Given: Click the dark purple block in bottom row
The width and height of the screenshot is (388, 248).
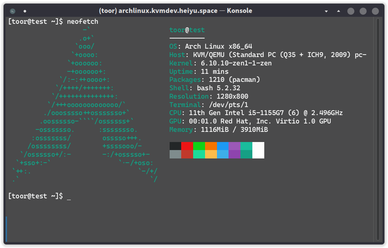Looking at the screenshot, I should pyautogui.click(x=234, y=154).
